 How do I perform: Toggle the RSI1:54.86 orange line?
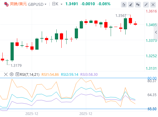click(x=50, y=75)
